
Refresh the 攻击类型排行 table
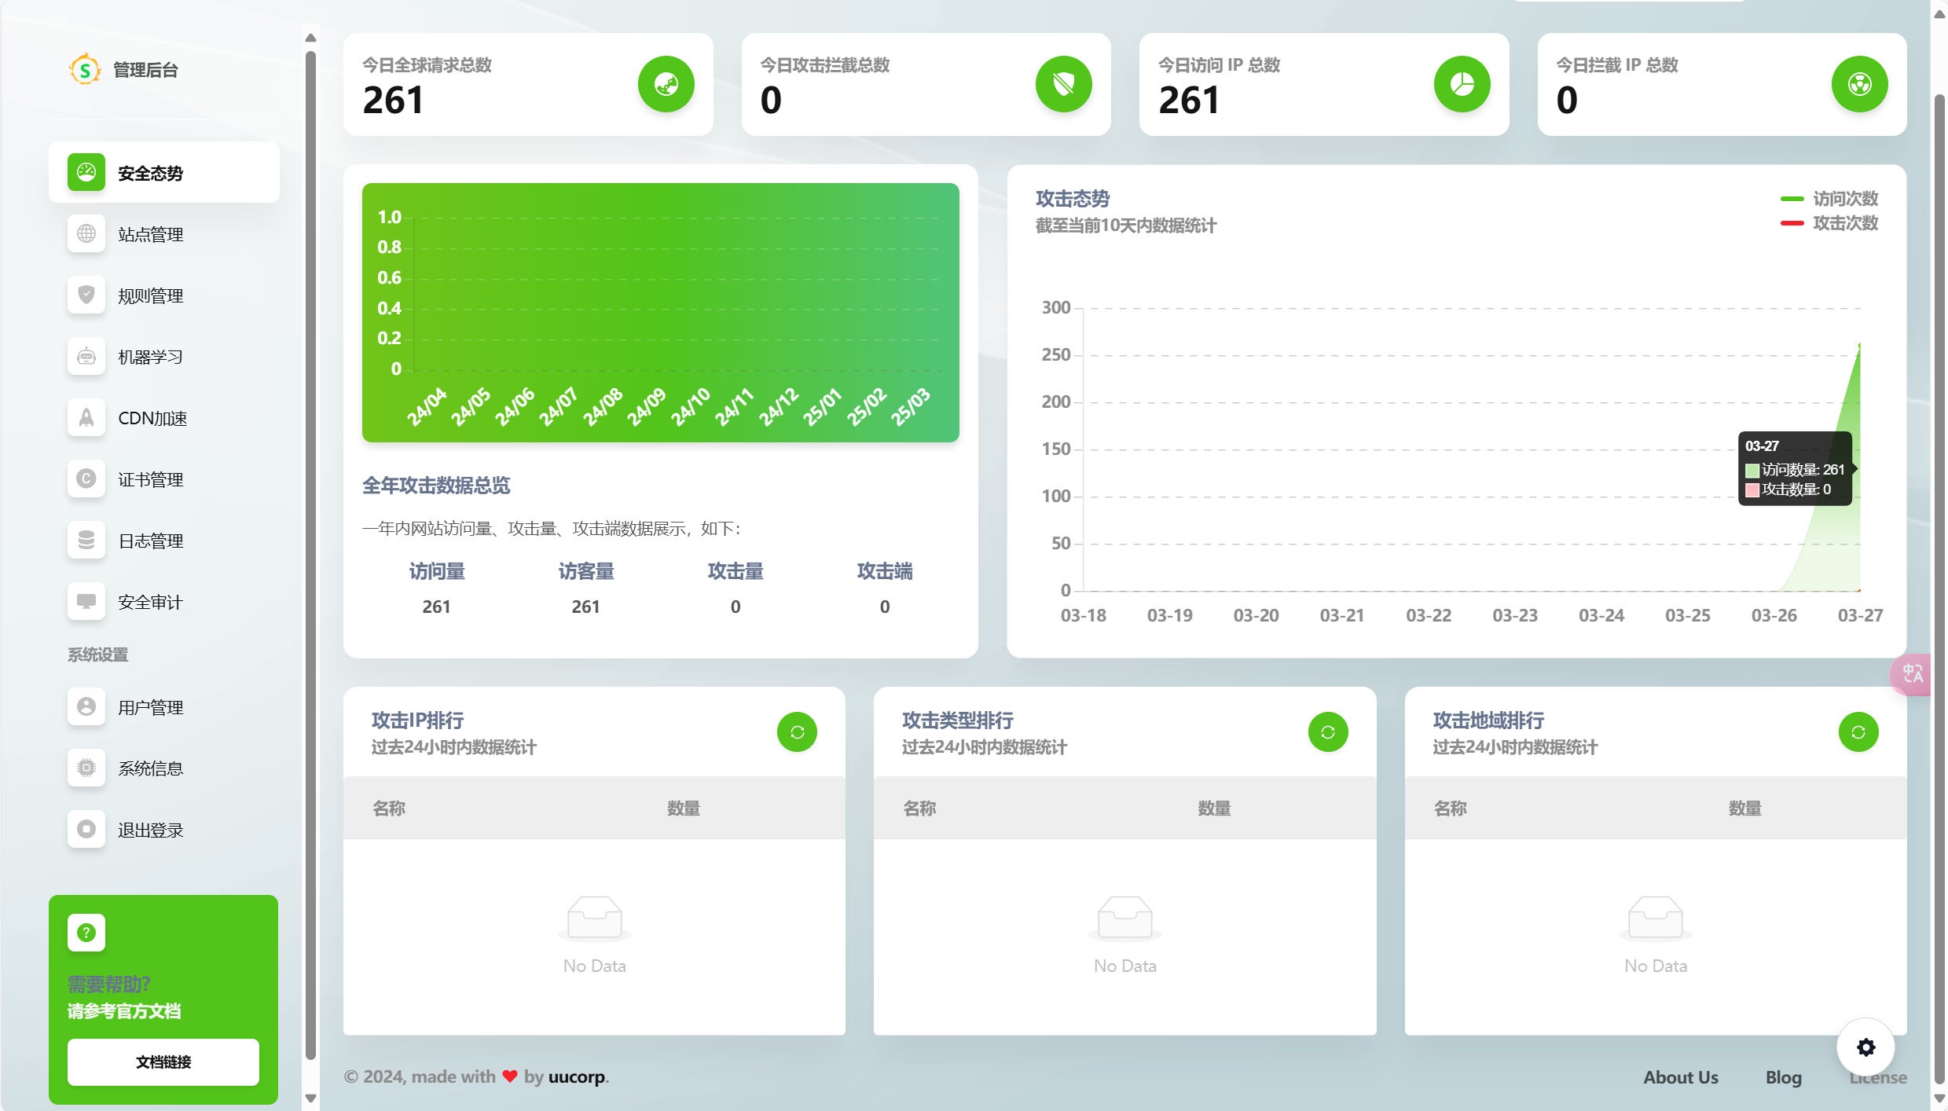(x=1328, y=732)
